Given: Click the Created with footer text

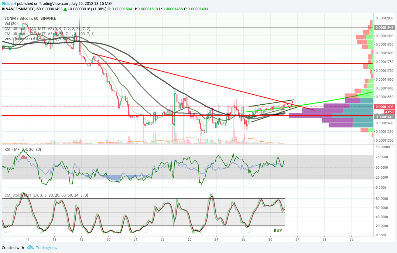Looking at the screenshot, I should point(13,248).
